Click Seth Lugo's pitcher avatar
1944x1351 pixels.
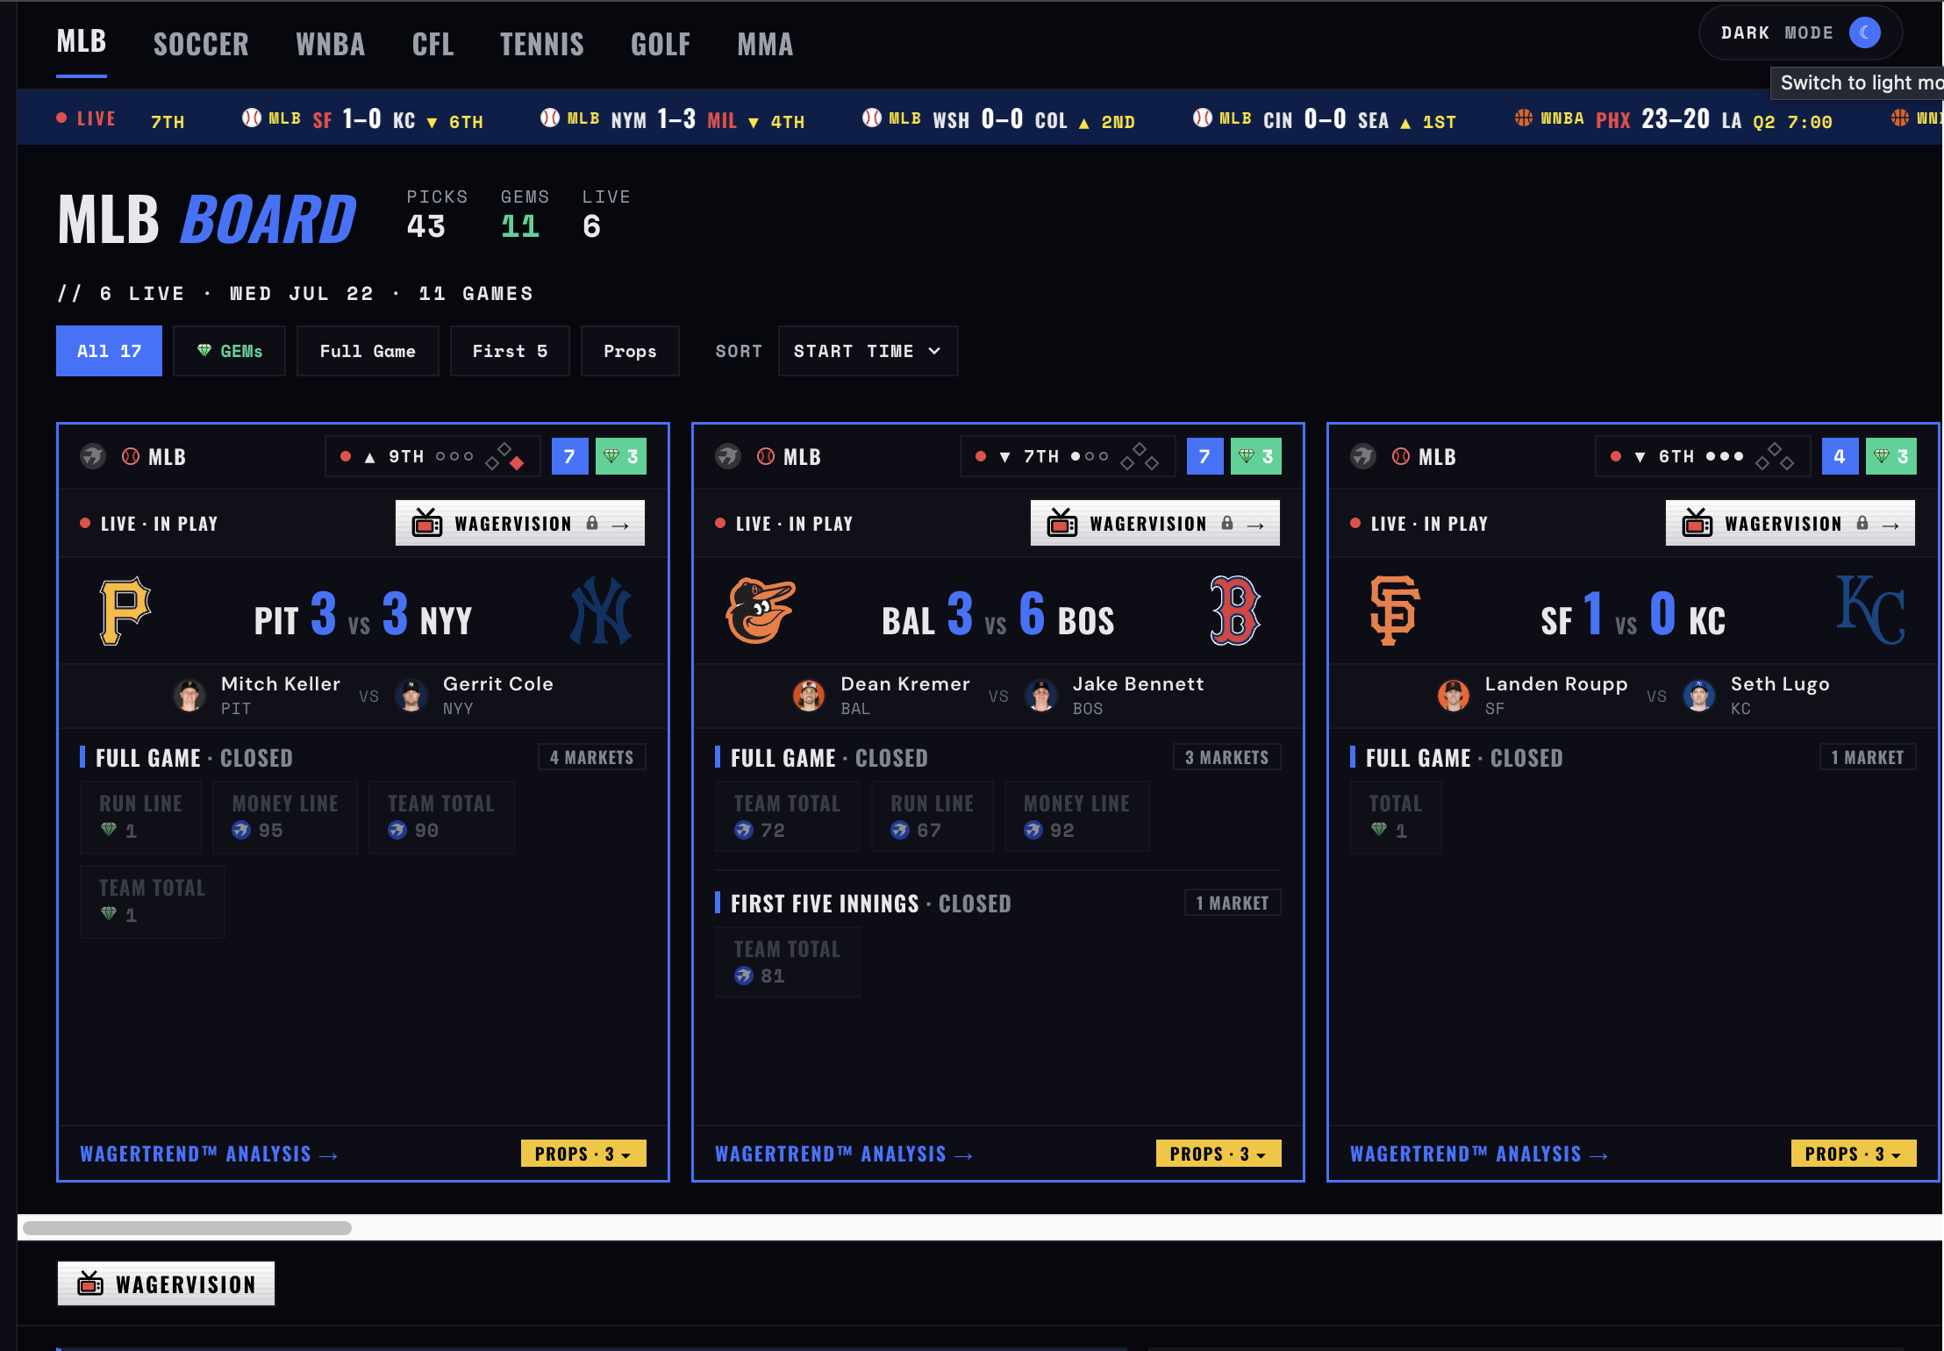pyautogui.click(x=1699, y=696)
